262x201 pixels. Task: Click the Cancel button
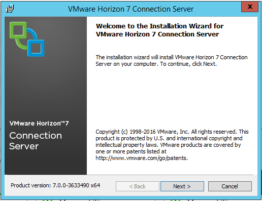coord(230,186)
